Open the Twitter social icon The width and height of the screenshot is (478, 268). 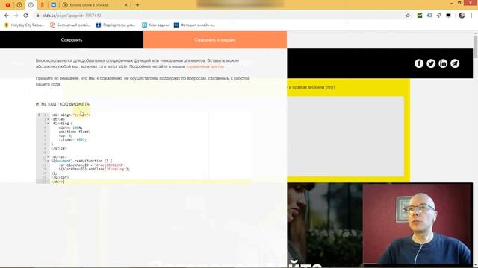tap(431, 63)
